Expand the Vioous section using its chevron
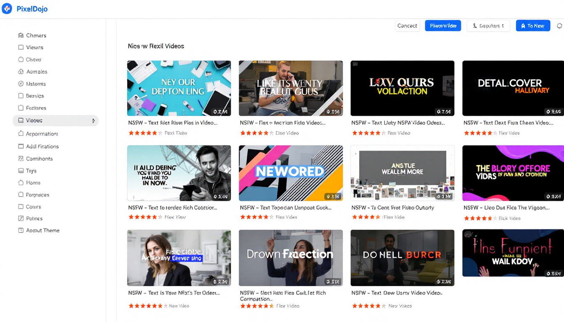 point(94,120)
